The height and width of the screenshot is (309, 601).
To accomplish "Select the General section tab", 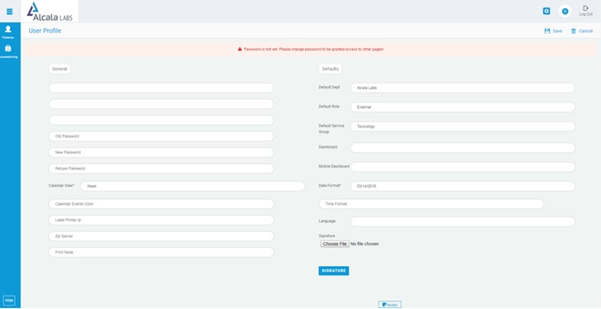I will pyautogui.click(x=60, y=69).
